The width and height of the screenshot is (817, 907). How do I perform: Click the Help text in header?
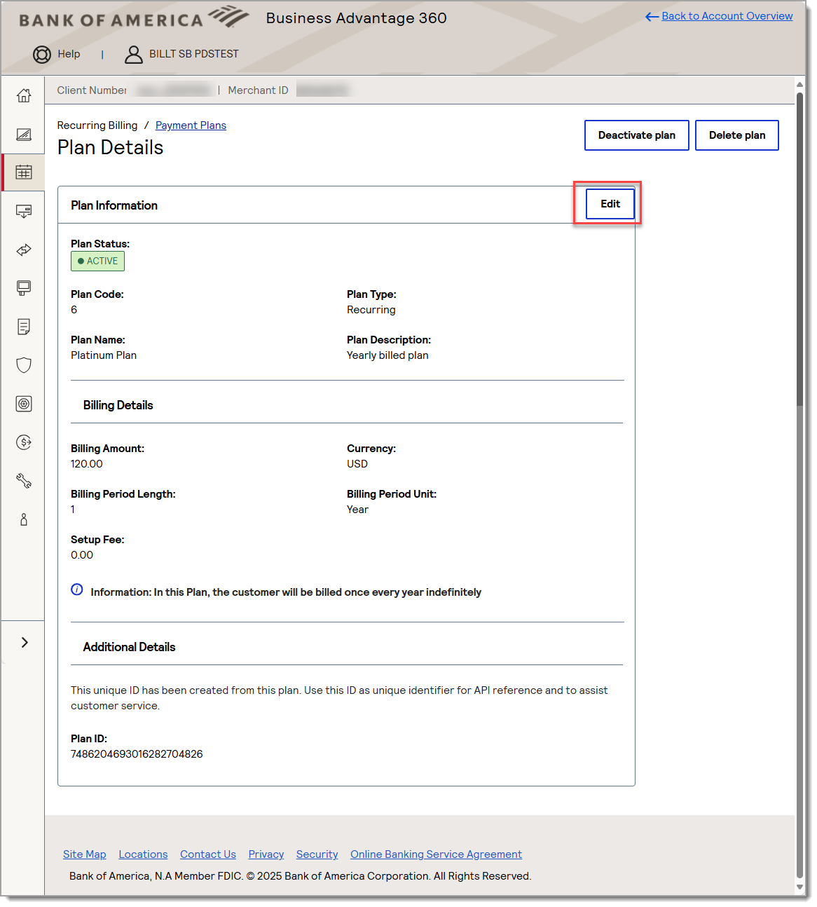[x=69, y=54]
